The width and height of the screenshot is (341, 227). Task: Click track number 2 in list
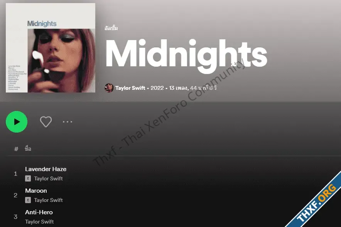[15, 195]
